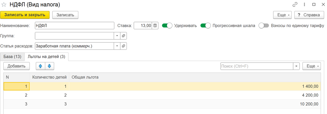
Task: Select the N cell of the 1 400,00 row
Action: pos(17,86)
